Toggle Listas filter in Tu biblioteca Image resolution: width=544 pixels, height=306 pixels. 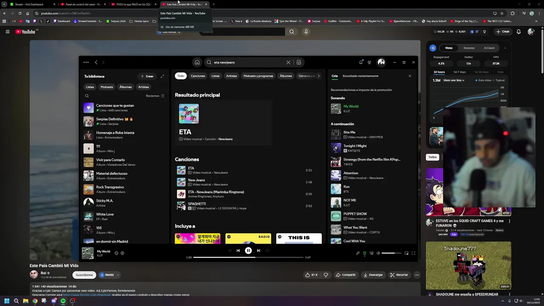click(90, 87)
